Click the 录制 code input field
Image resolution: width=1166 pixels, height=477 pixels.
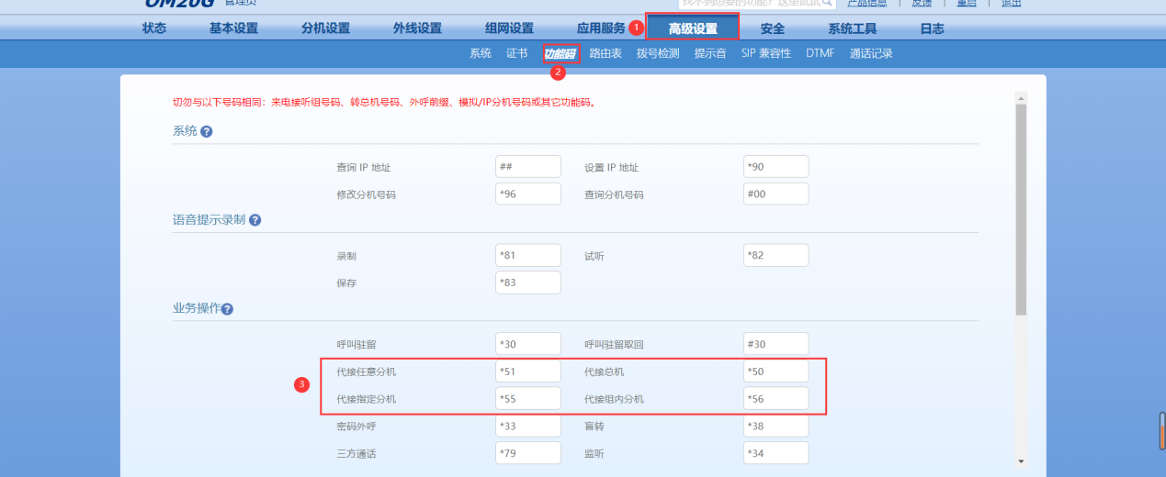point(527,255)
